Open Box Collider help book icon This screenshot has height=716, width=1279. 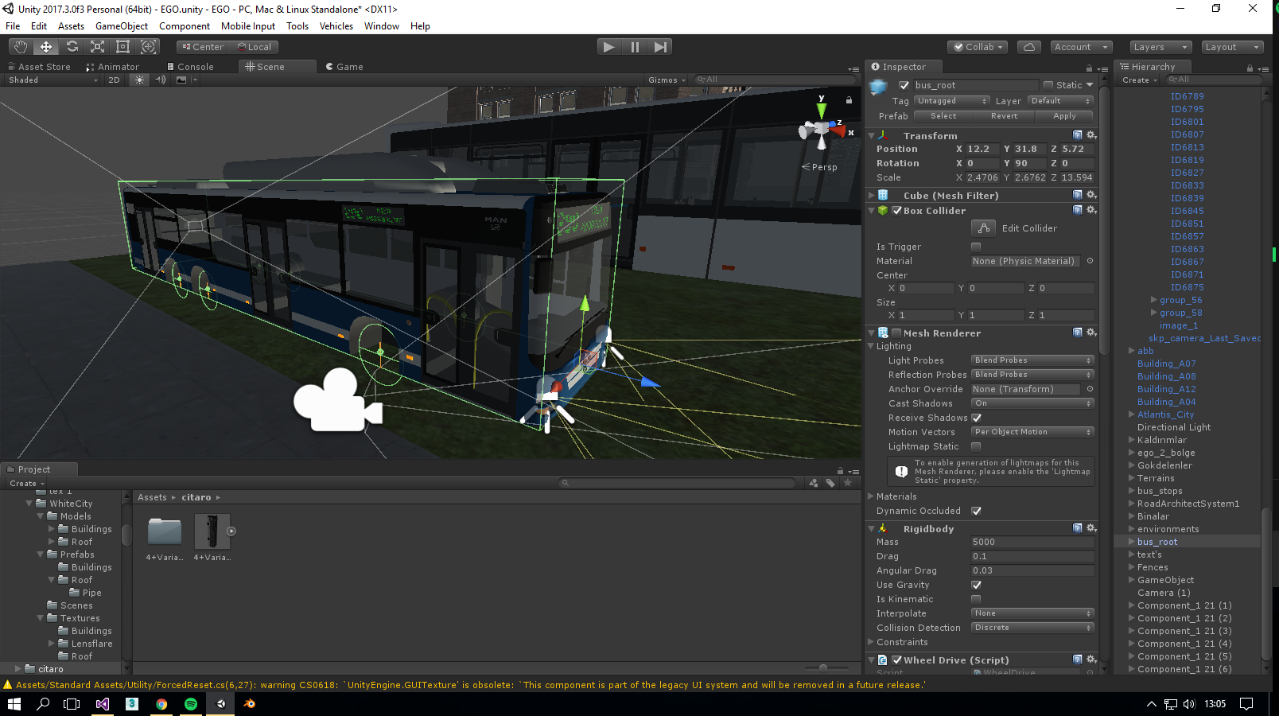(1078, 210)
